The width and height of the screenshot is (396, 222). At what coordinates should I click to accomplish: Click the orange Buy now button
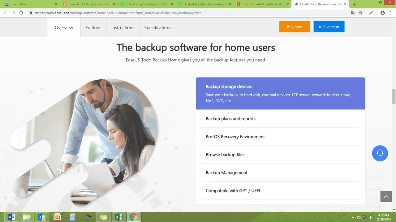click(294, 27)
